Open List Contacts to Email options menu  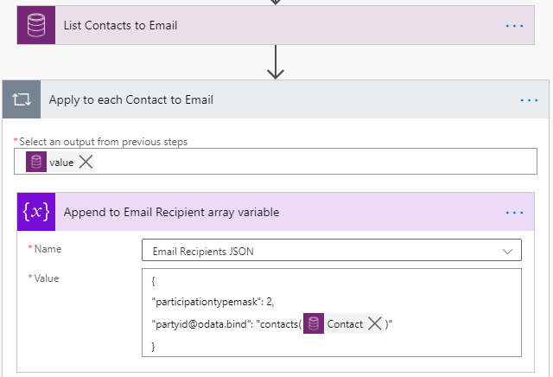click(x=515, y=26)
